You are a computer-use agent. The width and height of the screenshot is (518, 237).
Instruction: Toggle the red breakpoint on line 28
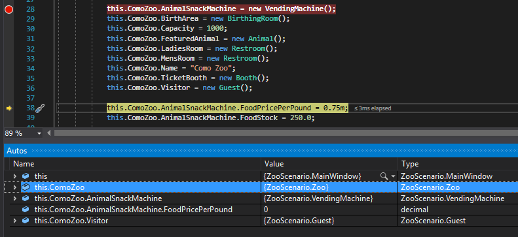(x=9, y=10)
